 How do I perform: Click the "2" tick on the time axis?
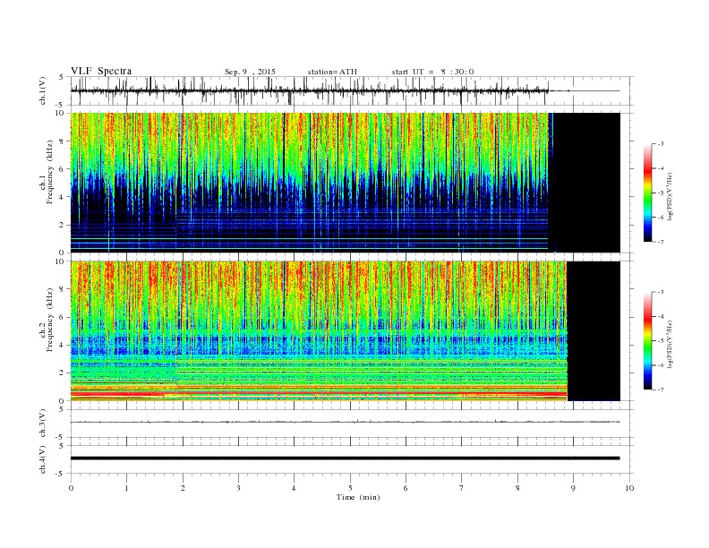pos(183,488)
